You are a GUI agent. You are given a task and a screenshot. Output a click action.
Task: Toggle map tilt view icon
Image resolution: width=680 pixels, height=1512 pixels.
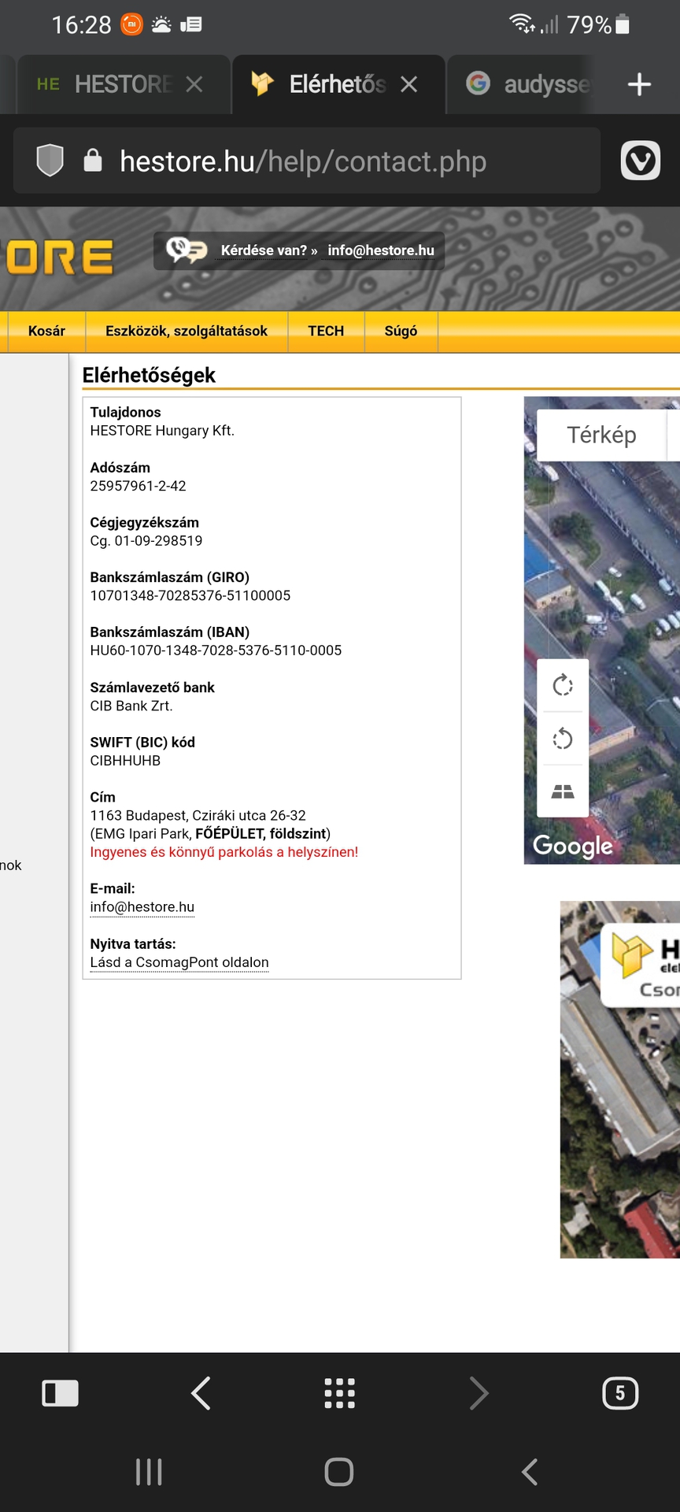563,791
